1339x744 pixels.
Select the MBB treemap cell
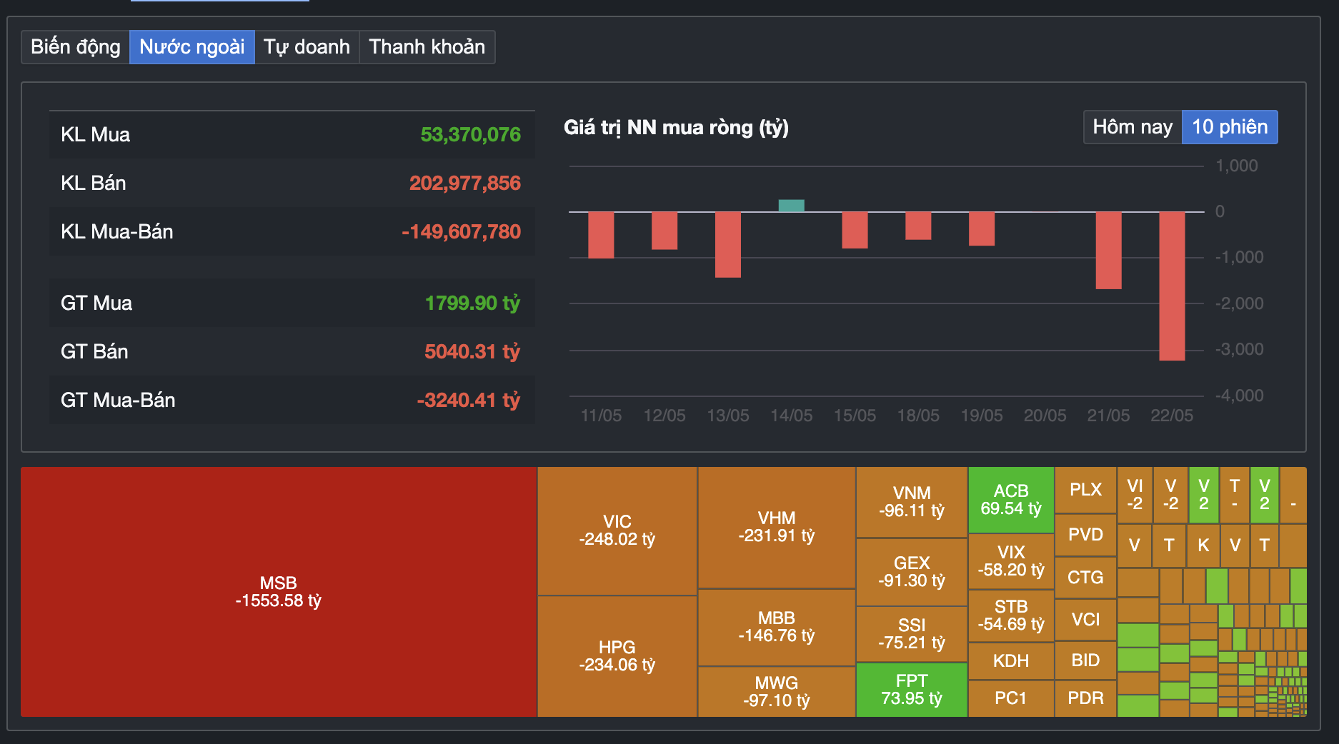(777, 628)
